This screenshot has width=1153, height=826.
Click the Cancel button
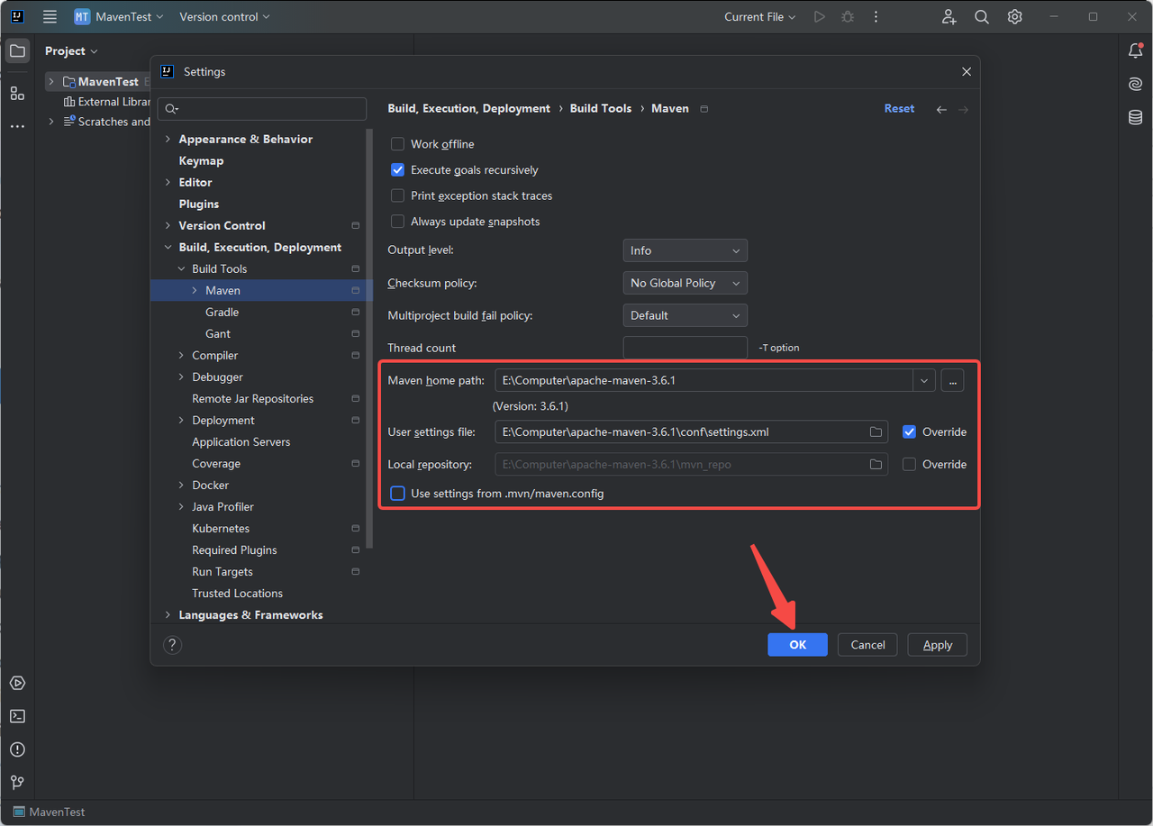point(867,645)
